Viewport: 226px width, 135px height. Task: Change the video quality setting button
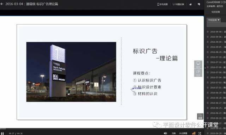coord(174,134)
